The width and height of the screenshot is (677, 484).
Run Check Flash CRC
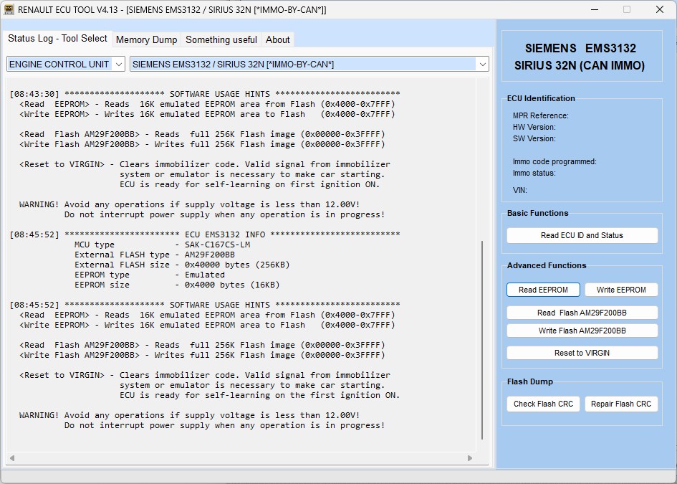coord(543,404)
